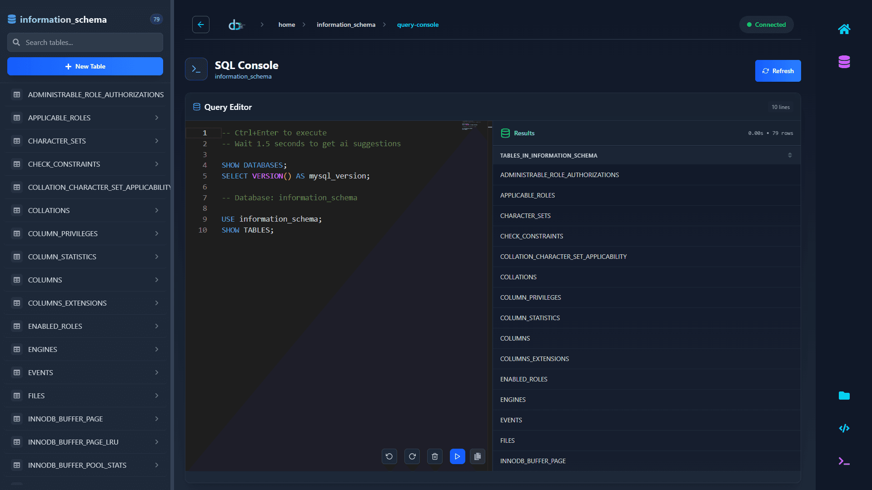The height and width of the screenshot is (490, 872).
Task: Click the table icon beside FILES
Action: [17, 396]
